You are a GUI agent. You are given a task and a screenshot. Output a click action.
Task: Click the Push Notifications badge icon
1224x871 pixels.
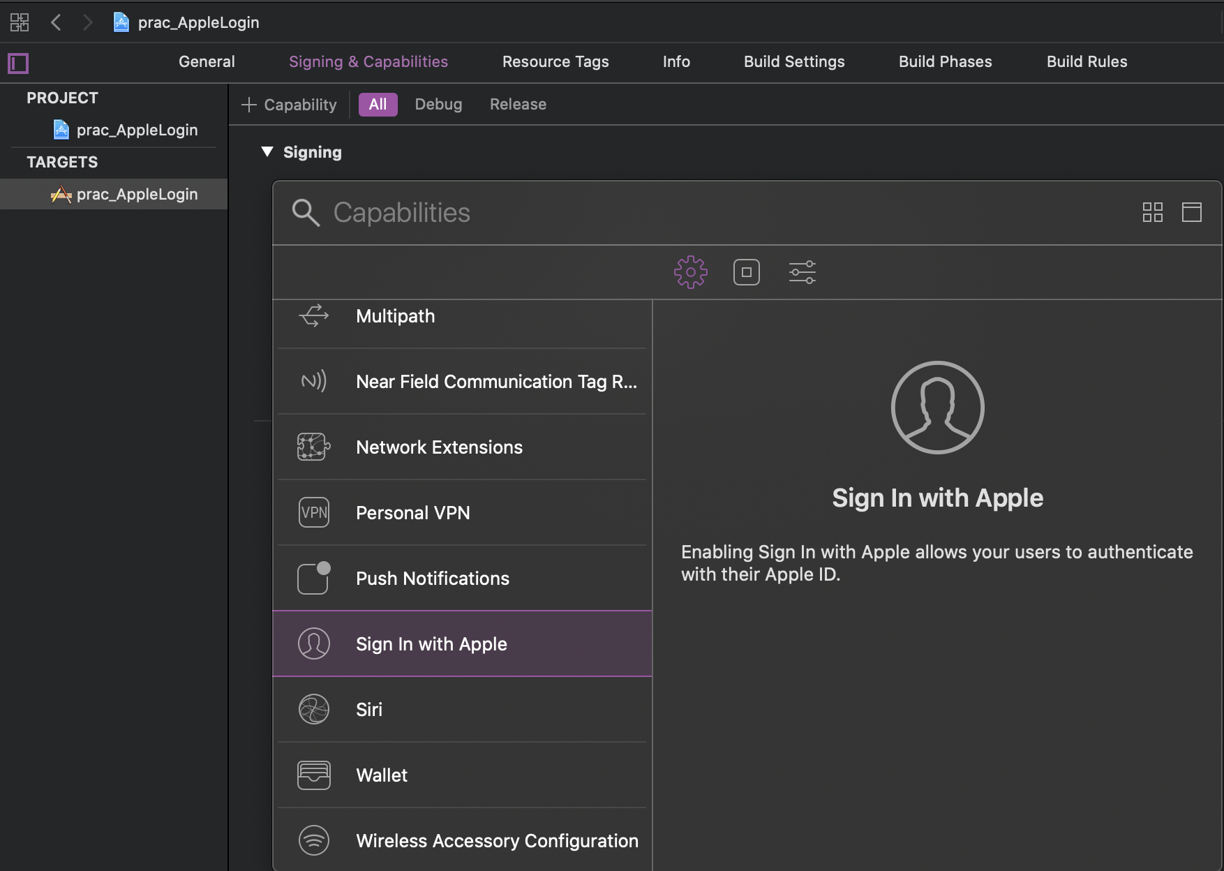(x=314, y=578)
